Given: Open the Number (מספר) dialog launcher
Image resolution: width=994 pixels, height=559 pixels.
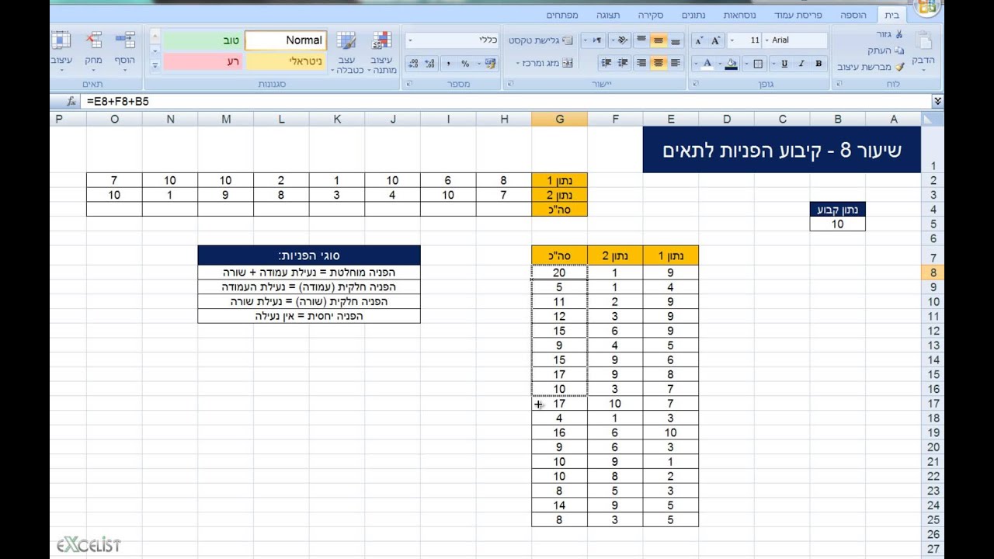Looking at the screenshot, I should click(x=408, y=83).
